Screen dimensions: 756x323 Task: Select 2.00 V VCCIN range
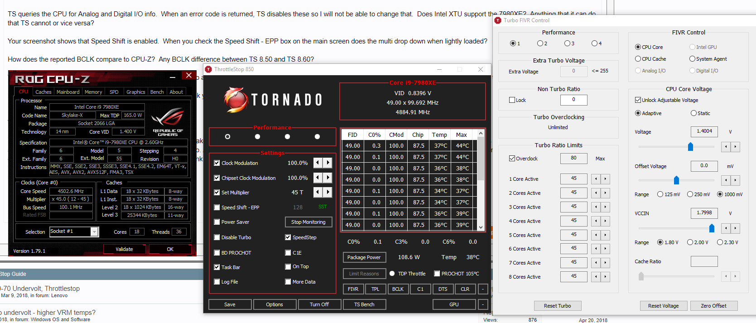[690, 242]
